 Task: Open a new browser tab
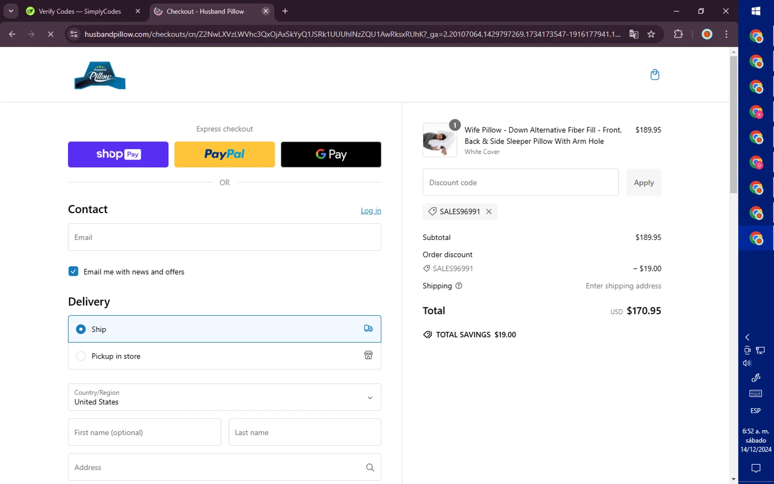tap(285, 11)
